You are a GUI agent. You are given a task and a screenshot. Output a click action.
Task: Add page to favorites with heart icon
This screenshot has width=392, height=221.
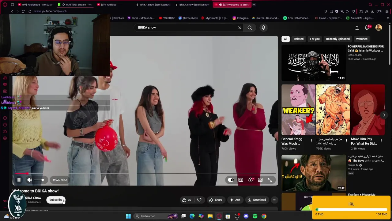pos(353,11)
